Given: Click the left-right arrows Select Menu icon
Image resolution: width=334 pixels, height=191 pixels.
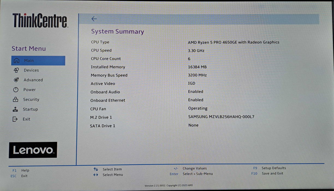Looking at the screenshot, I should [x=96, y=175].
